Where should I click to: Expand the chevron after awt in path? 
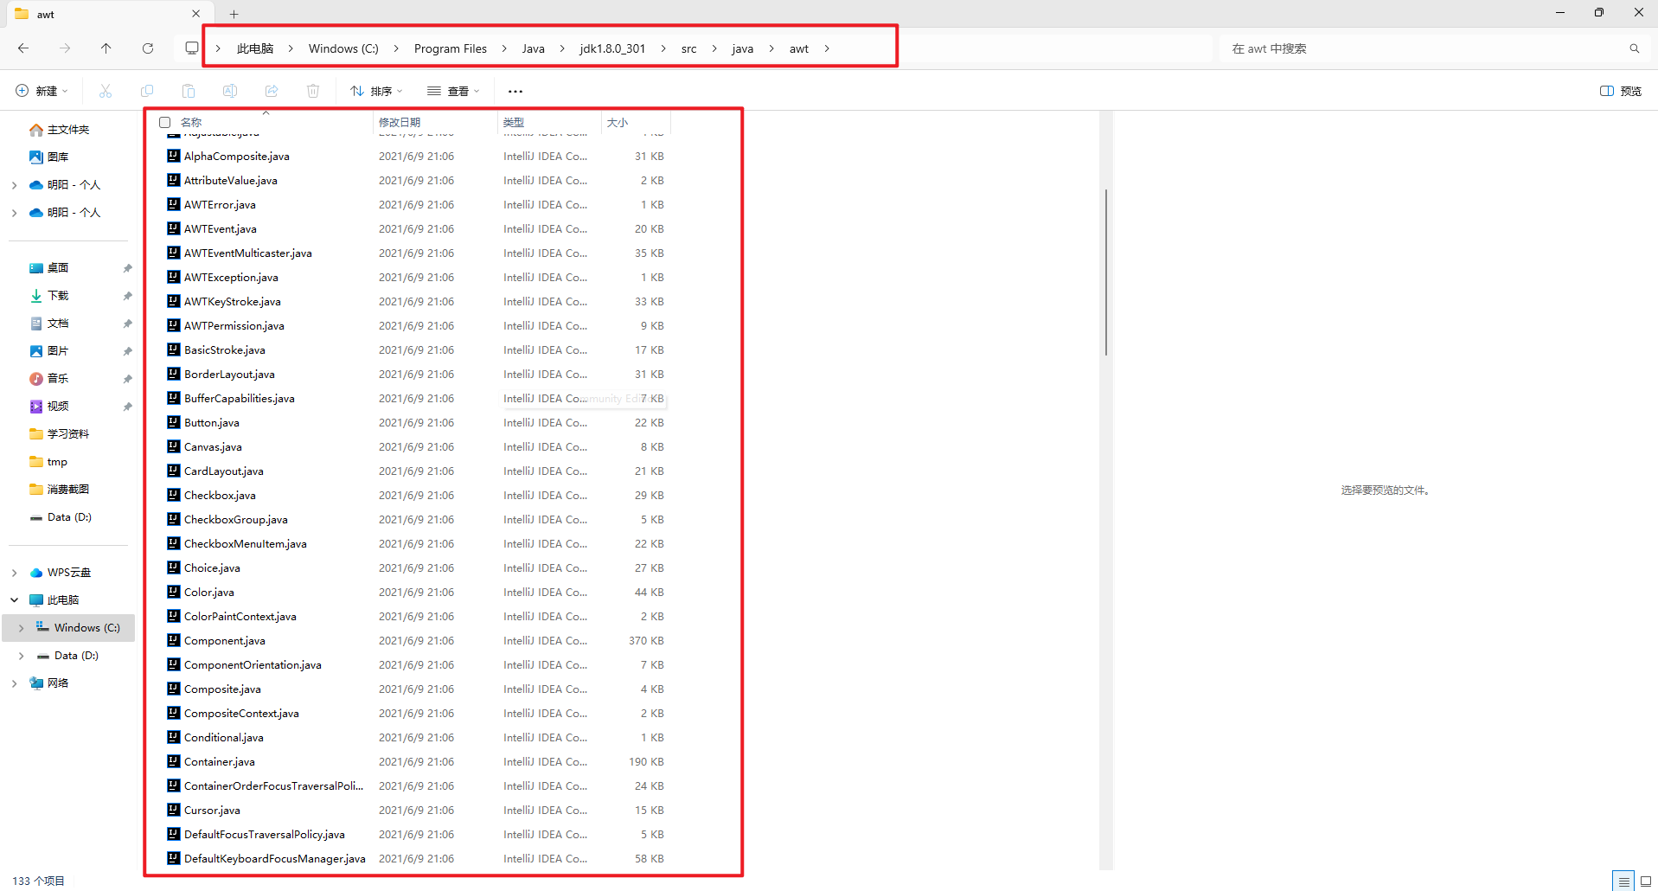pos(827,48)
